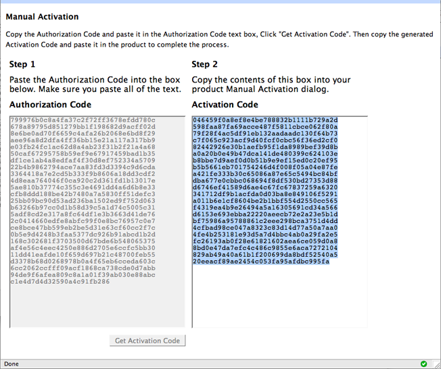Click inside the Activation Code text box
Image resolution: width=441 pixels, height=369 pixels.
click(279, 222)
